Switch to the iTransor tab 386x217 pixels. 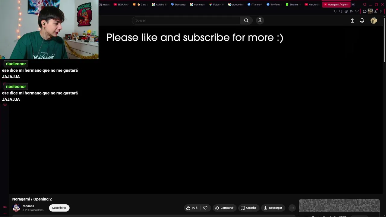point(255,5)
